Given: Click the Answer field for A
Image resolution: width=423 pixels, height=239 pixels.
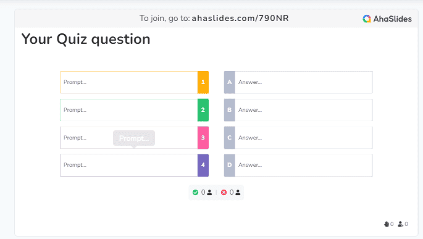Looking at the screenshot, I should 303,82.
